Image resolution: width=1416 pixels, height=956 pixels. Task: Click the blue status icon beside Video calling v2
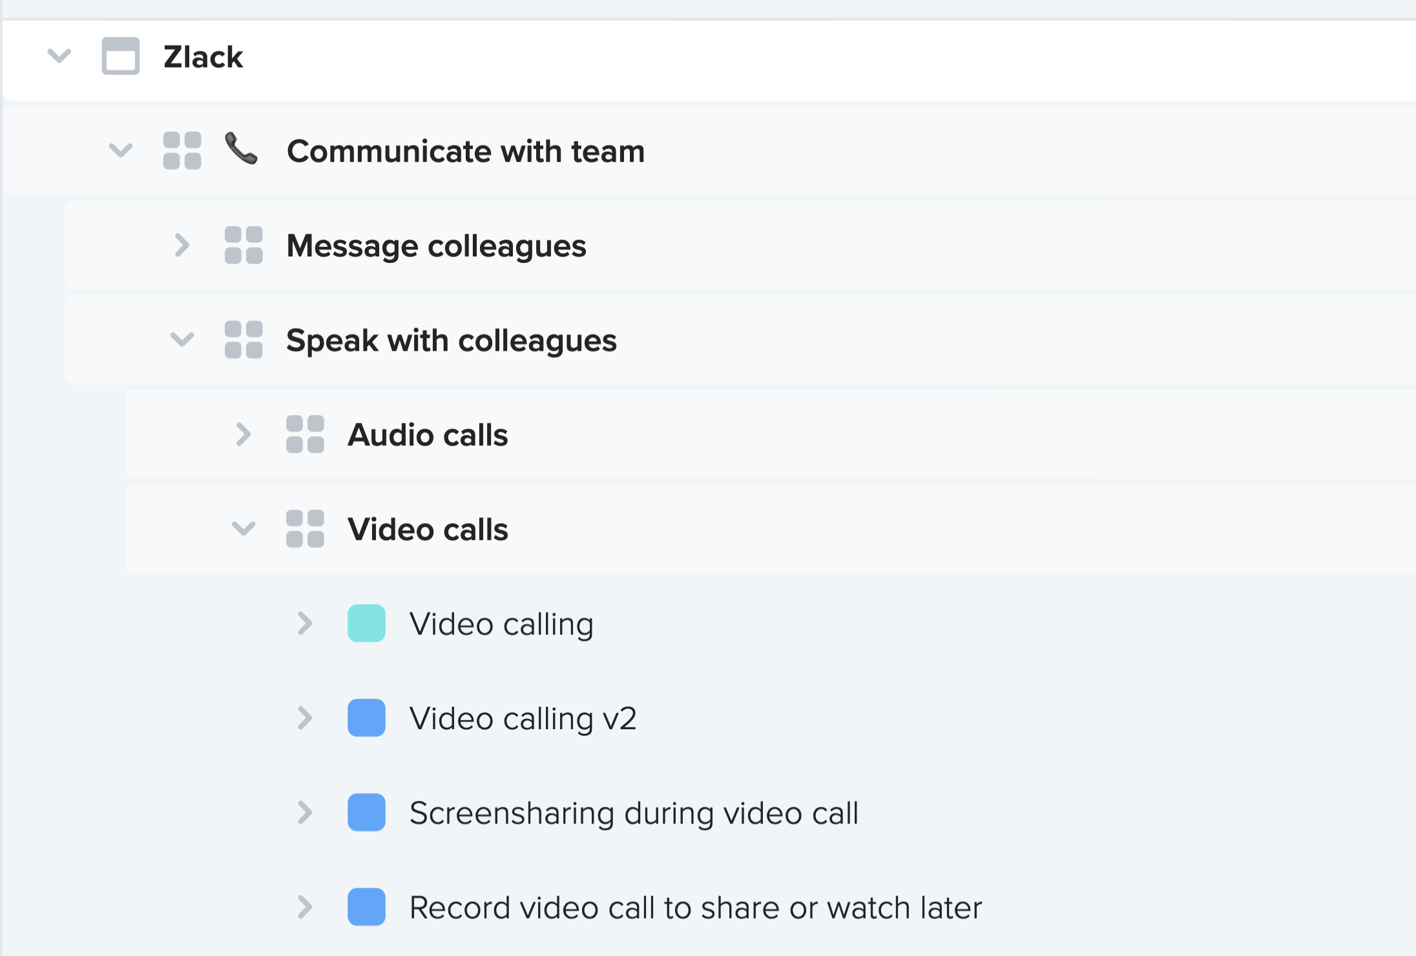click(366, 718)
